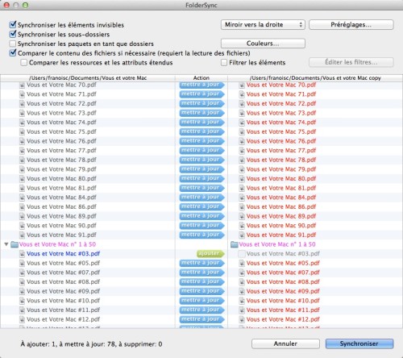Viewport: 403px width, 358px height.
Task: Click the 'mettre à jour' tag for Mac 75.pdf
Action: coord(201,131)
